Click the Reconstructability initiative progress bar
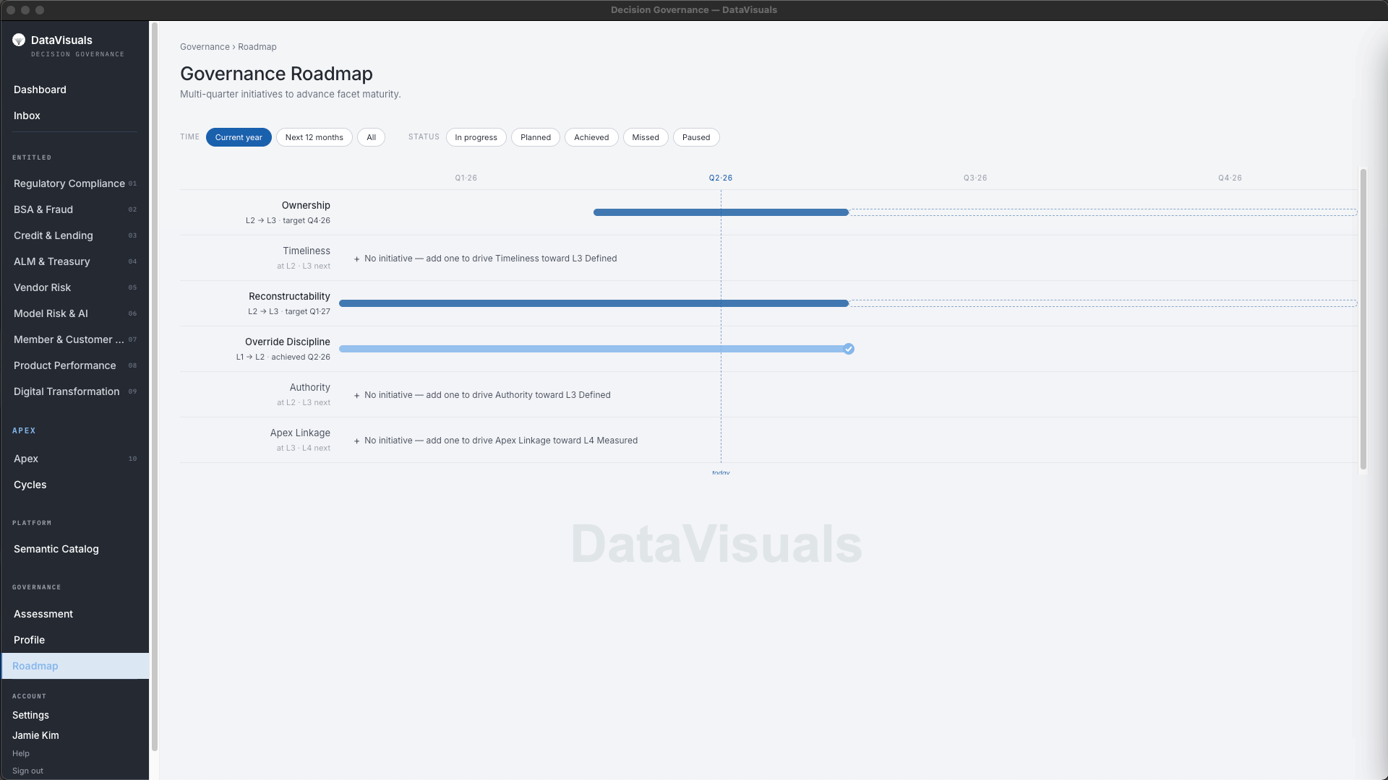Image resolution: width=1388 pixels, height=780 pixels. pyautogui.click(x=594, y=303)
